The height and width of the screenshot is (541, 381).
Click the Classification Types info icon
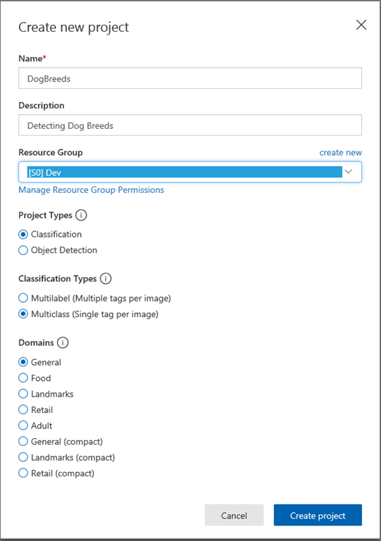[x=106, y=278]
